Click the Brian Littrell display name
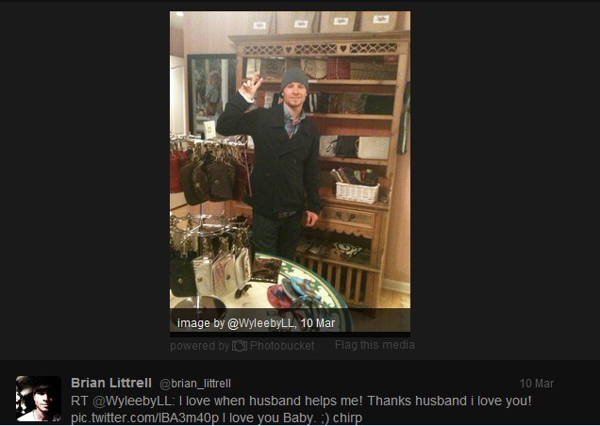The image size is (600, 426). pyautogui.click(x=111, y=383)
